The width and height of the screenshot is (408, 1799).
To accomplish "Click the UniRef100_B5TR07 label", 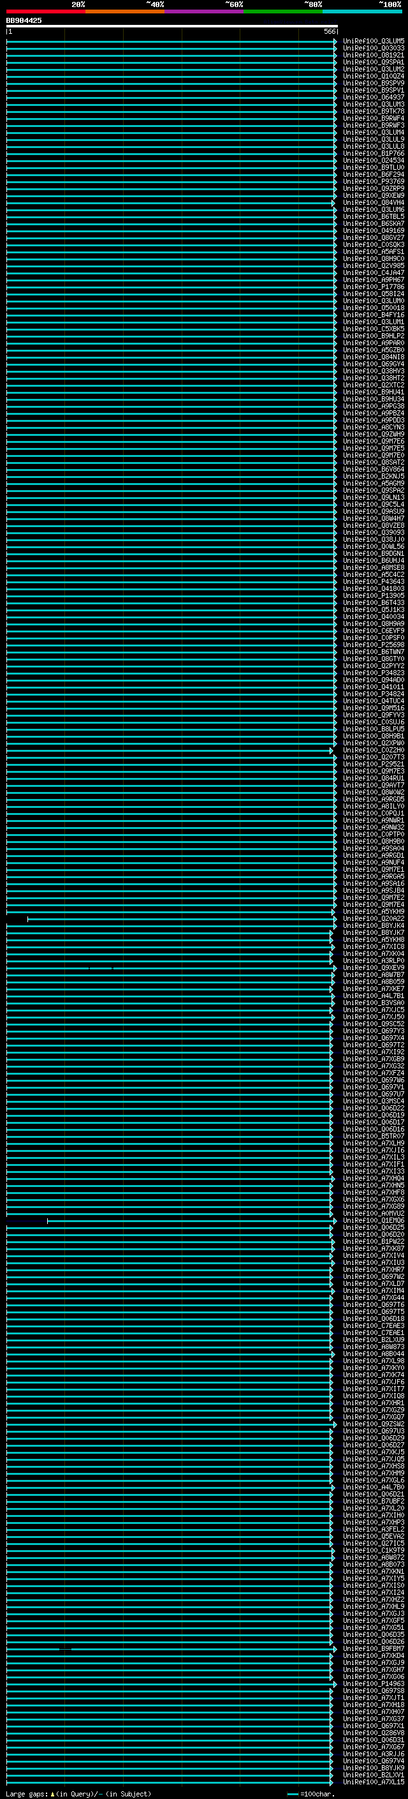I will coord(373,1136).
